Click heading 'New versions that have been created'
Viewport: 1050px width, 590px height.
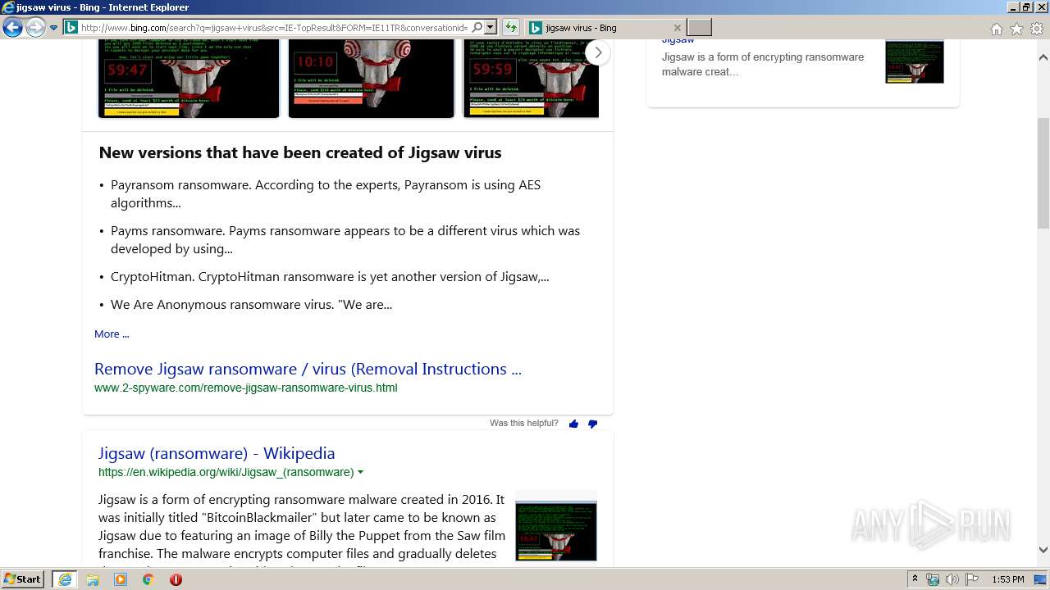pos(299,152)
